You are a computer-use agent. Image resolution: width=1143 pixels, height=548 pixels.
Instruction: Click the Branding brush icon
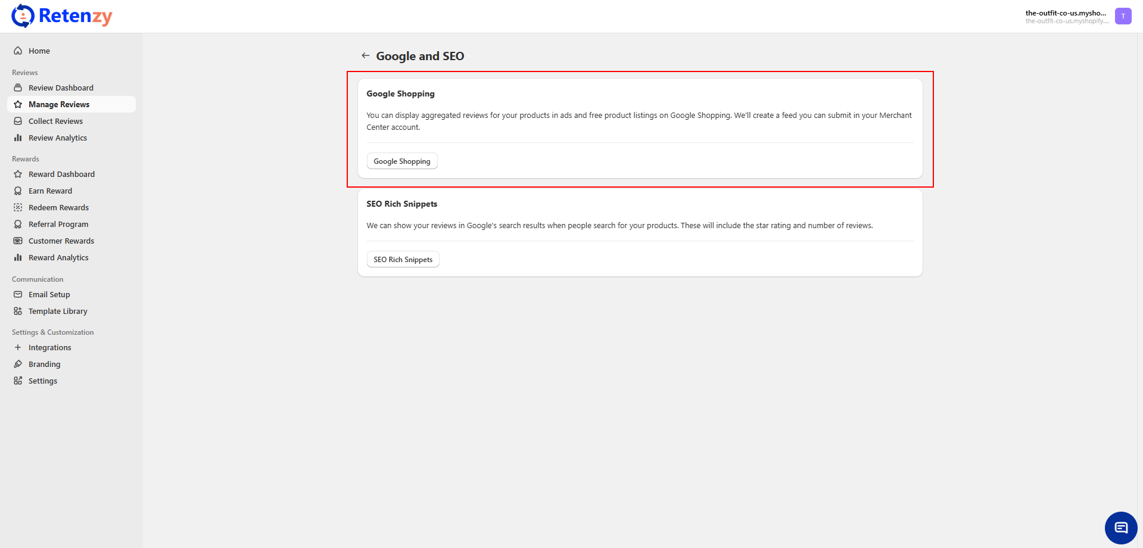click(18, 365)
